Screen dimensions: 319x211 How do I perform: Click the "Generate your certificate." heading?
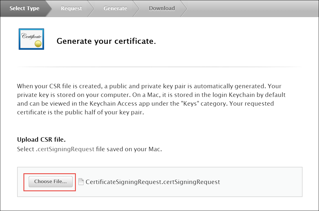point(106,41)
